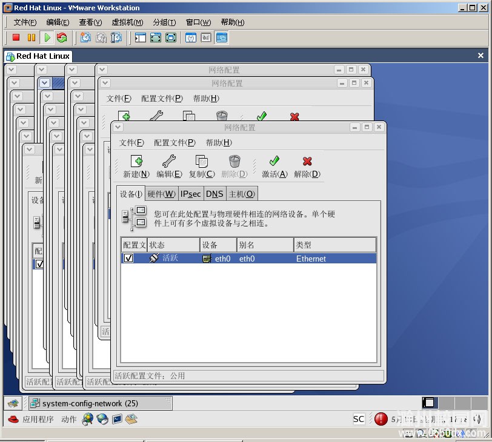Screen dimensions: 492x442
Task: Click the 复制(C) copy icon
Action: pos(201,162)
